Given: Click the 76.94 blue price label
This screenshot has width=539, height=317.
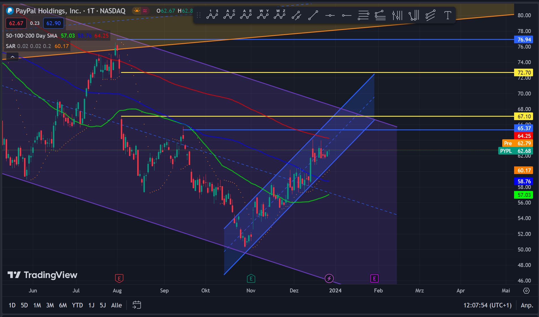Looking at the screenshot, I should (x=524, y=40).
